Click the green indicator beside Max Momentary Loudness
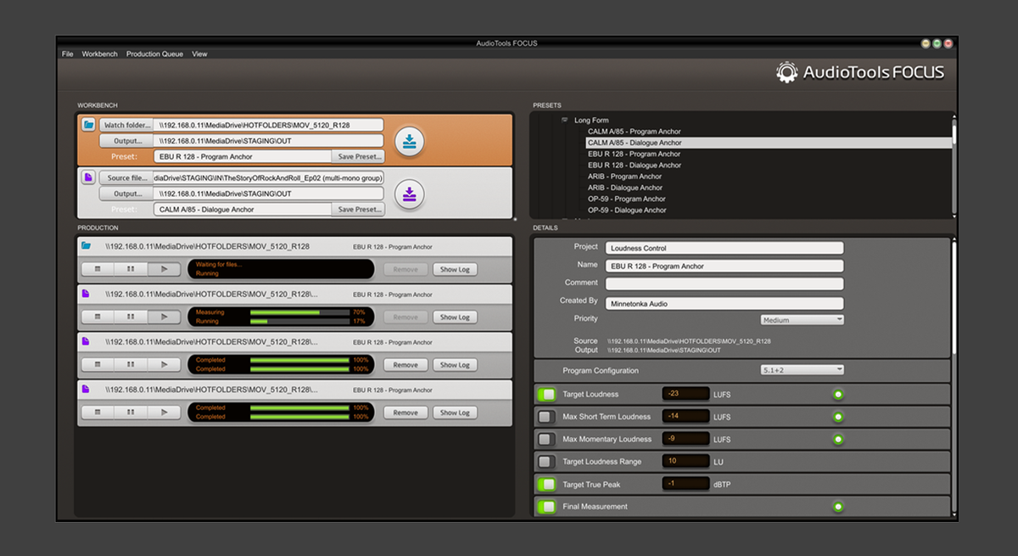Viewport: 1018px width, 556px height. [838, 440]
